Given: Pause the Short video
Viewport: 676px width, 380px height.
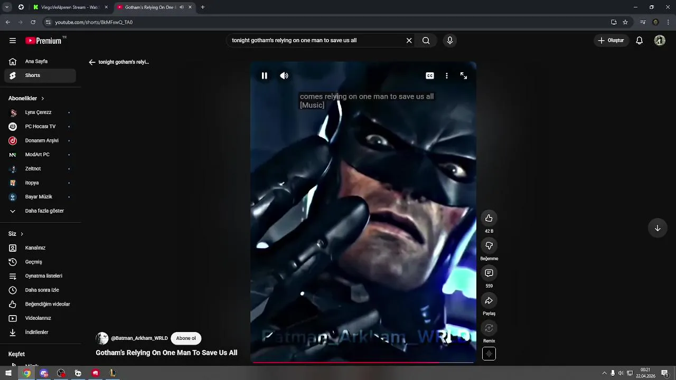Looking at the screenshot, I should 264,76.
